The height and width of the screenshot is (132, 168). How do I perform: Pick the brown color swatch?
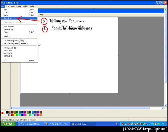tap(41, 112)
